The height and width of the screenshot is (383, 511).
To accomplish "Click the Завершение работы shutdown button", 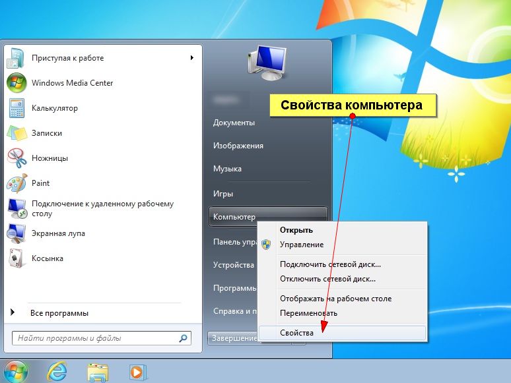I will pyautogui.click(x=232, y=338).
